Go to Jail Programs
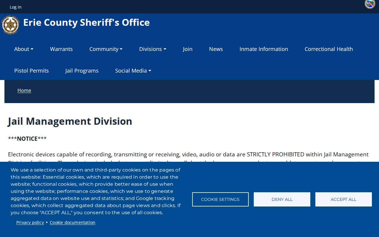 click(82, 71)
